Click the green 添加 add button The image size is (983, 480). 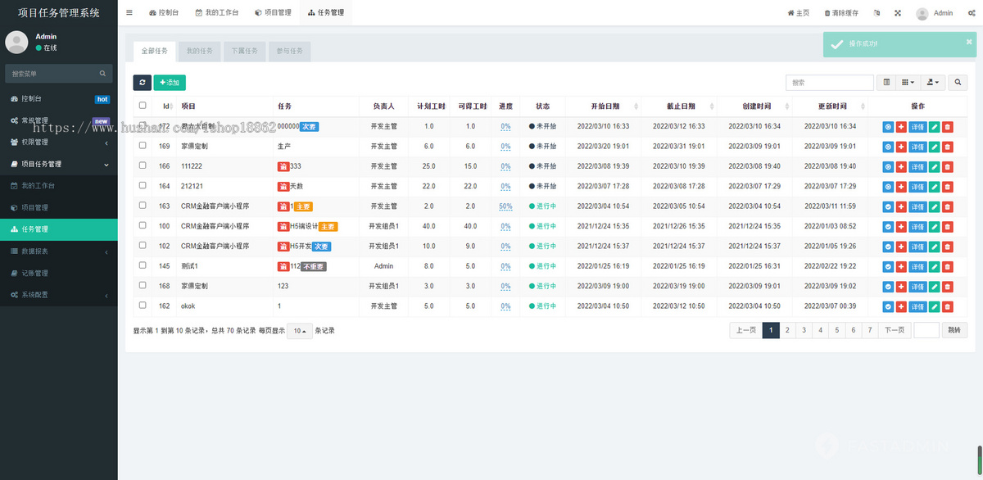[x=170, y=83]
